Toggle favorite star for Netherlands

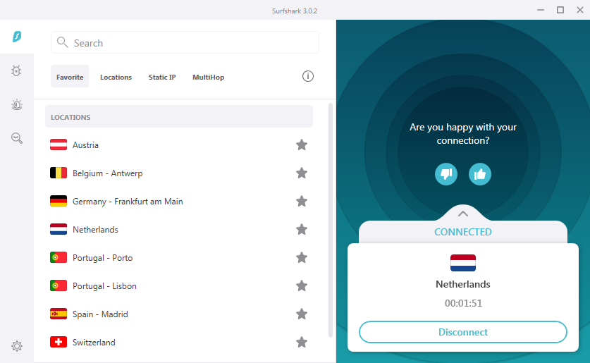click(x=302, y=230)
